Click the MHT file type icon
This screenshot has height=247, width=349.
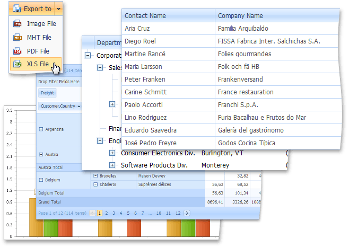[x=18, y=38]
